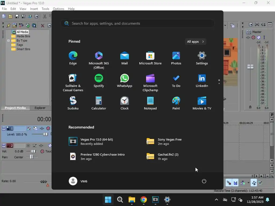Click the Open folder icon in Vegas toolbar
The image size is (275, 206).
click(10, 16)
